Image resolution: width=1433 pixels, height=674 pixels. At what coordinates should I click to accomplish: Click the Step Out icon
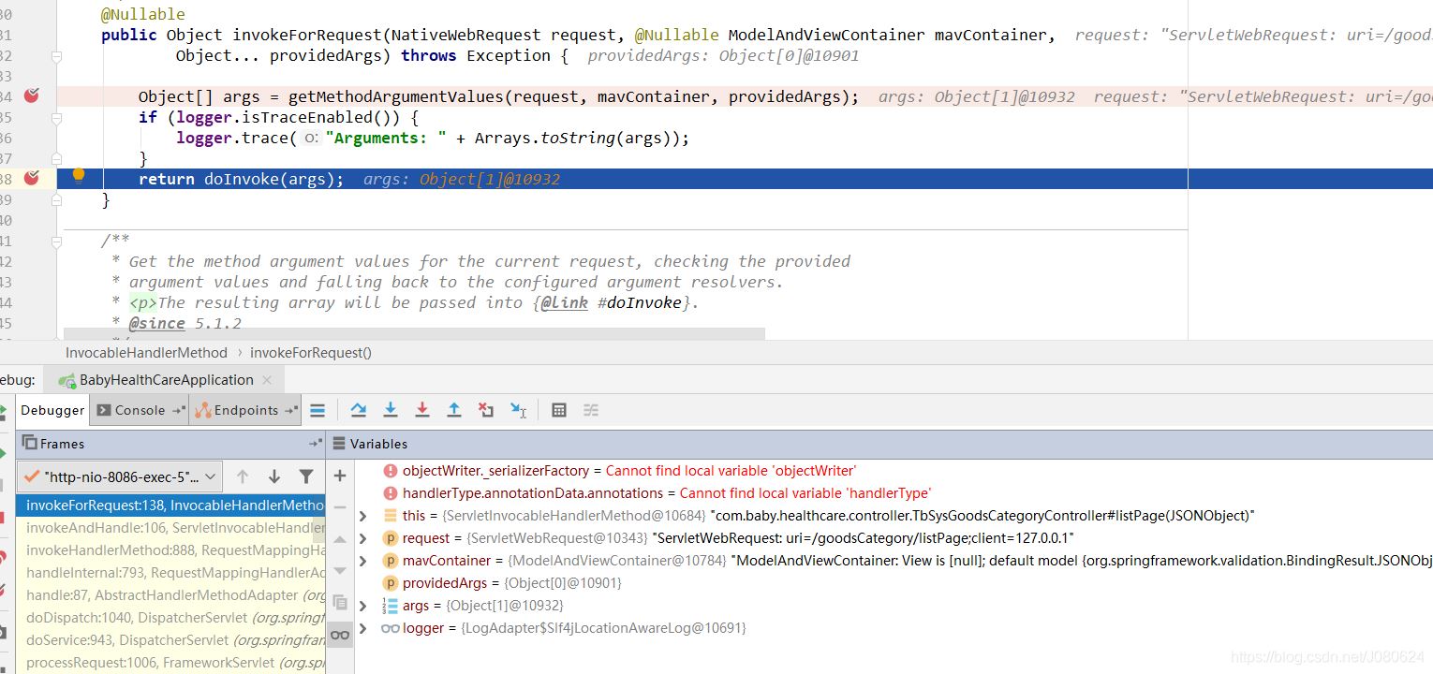tap(454, 410)
